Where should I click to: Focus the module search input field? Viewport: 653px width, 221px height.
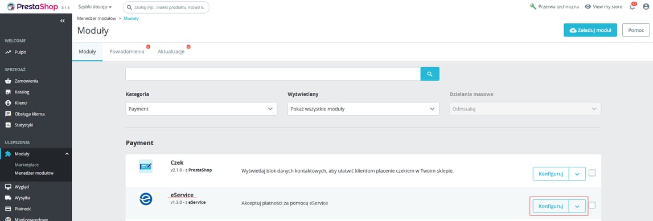(273, 74)
